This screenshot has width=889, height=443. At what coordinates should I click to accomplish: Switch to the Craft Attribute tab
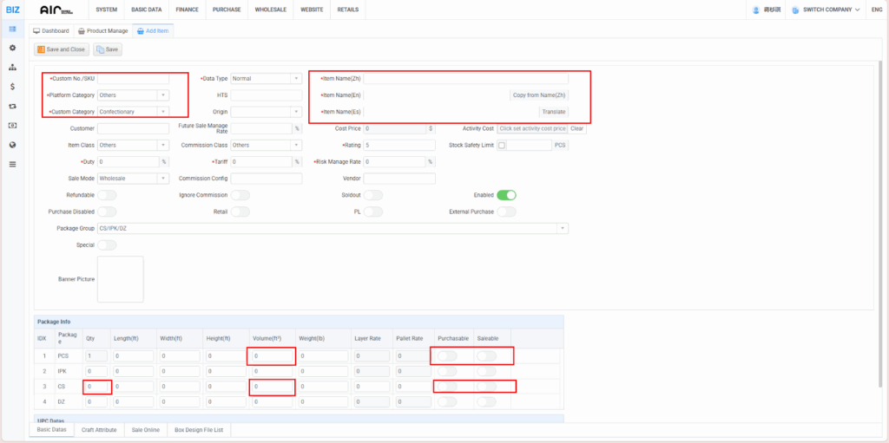(99, 429)
